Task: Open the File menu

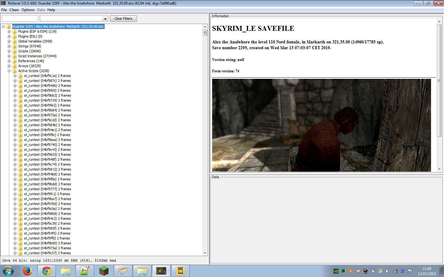Action: tap(4, 10)
